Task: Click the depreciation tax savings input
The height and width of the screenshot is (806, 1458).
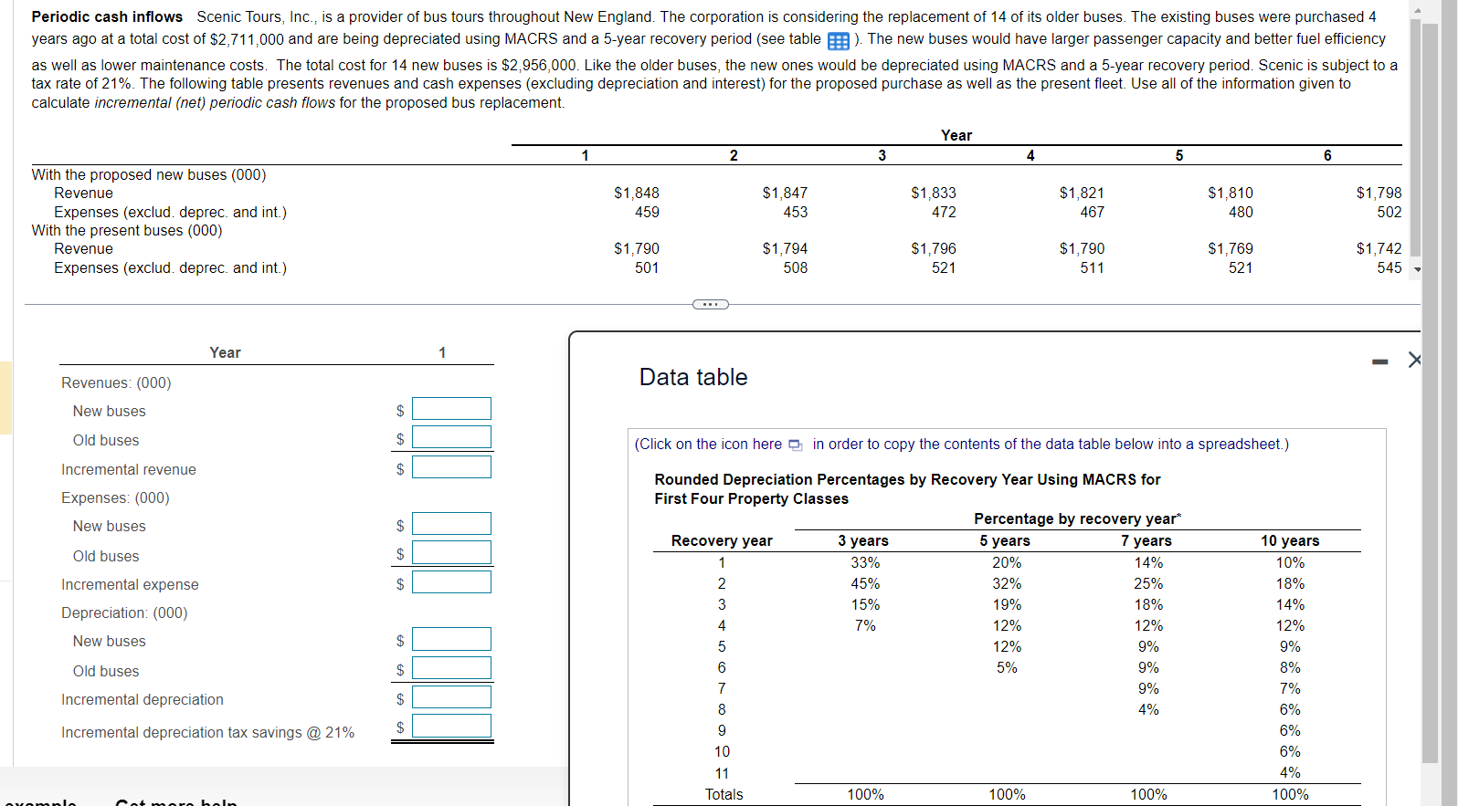Action: [451, 726]
